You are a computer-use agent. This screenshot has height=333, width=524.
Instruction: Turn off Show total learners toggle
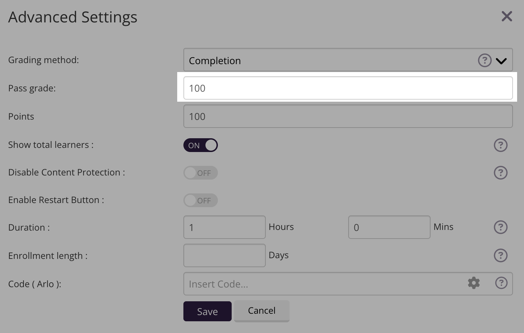tap(200, 145)
